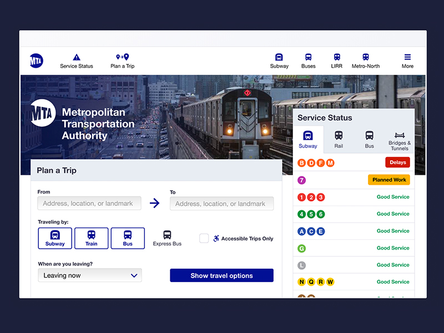The width and height of the screenshot is (444, 333).
Task: Select the green 5 line bullet
Action: (x=311, y=214)
